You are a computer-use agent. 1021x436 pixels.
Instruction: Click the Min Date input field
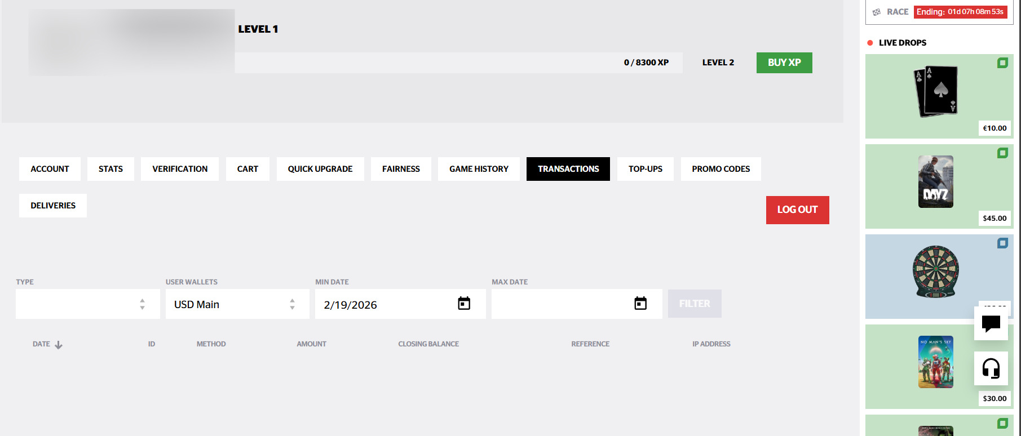[383, 305]
